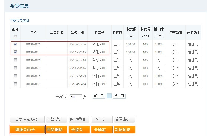The height and width of the screenshot is (136, 207).
Task: Uncheck the checkbox for card 201307051
Action: click(15, 52)
